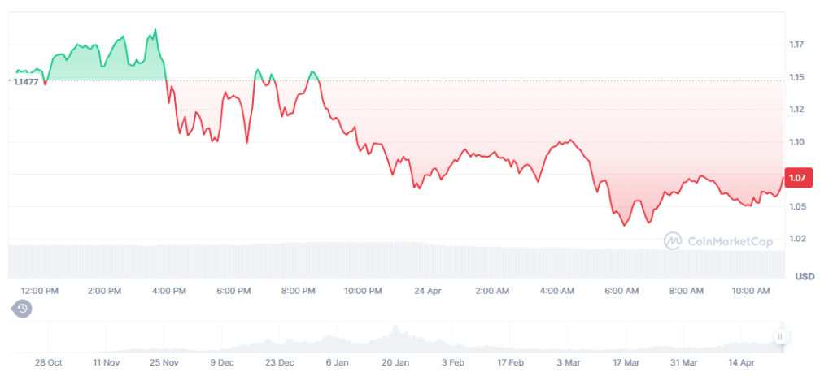Select 14 Apr on the navigator timeline
The height and width of the screenshot is (385, 833).
click(741, 361)
